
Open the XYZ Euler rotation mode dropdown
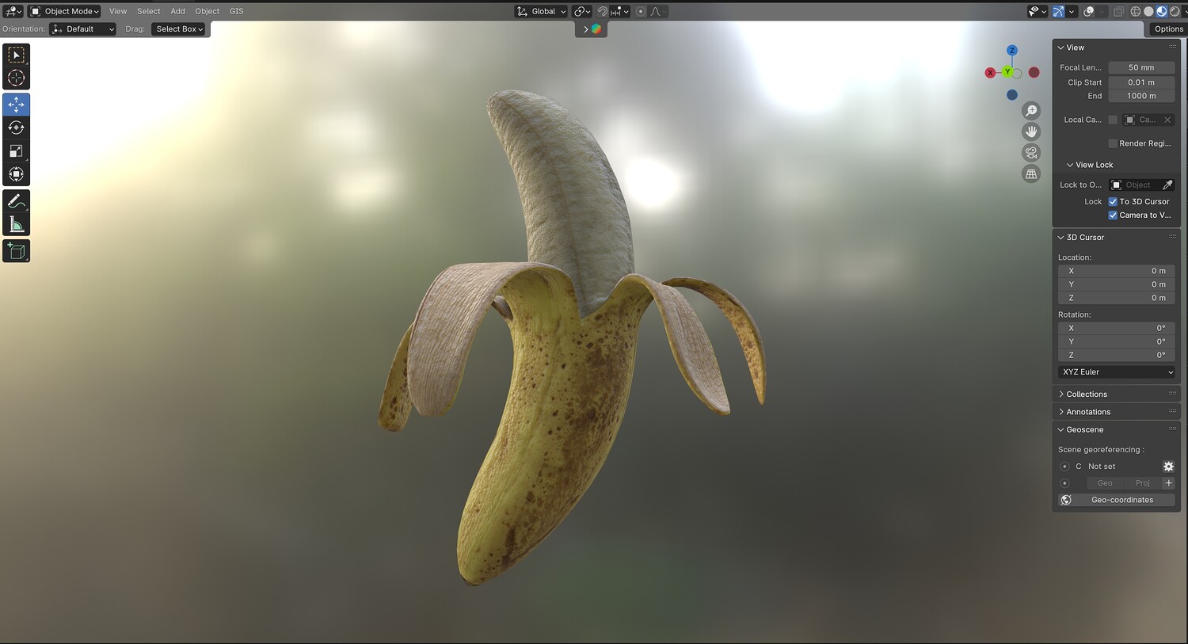click(x=1117, y=372)
